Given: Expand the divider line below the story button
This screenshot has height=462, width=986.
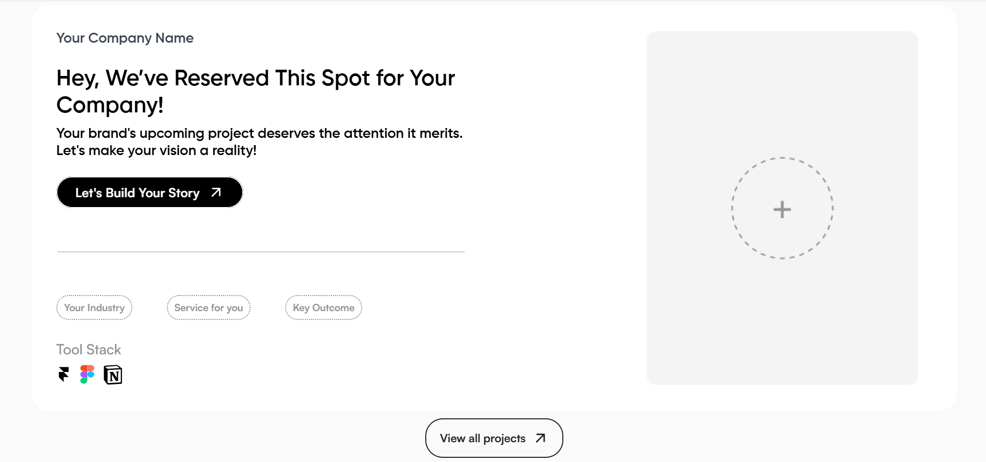Looking at the screenshot, I should point(261,252).
